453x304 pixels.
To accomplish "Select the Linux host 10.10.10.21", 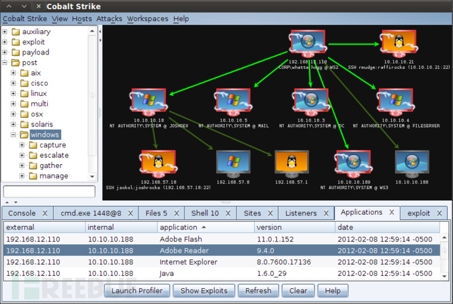I will (399, 43).
